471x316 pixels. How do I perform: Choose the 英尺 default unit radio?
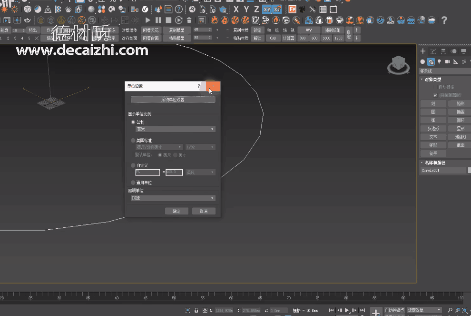[x=160, y=155]
